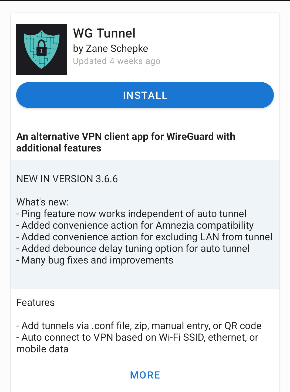This screenshot has width=290, height=392.
Task: Tap the What's new label
Action: pos(43,202)
